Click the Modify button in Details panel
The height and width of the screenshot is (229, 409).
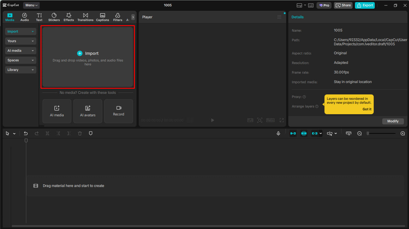(393, 121)
